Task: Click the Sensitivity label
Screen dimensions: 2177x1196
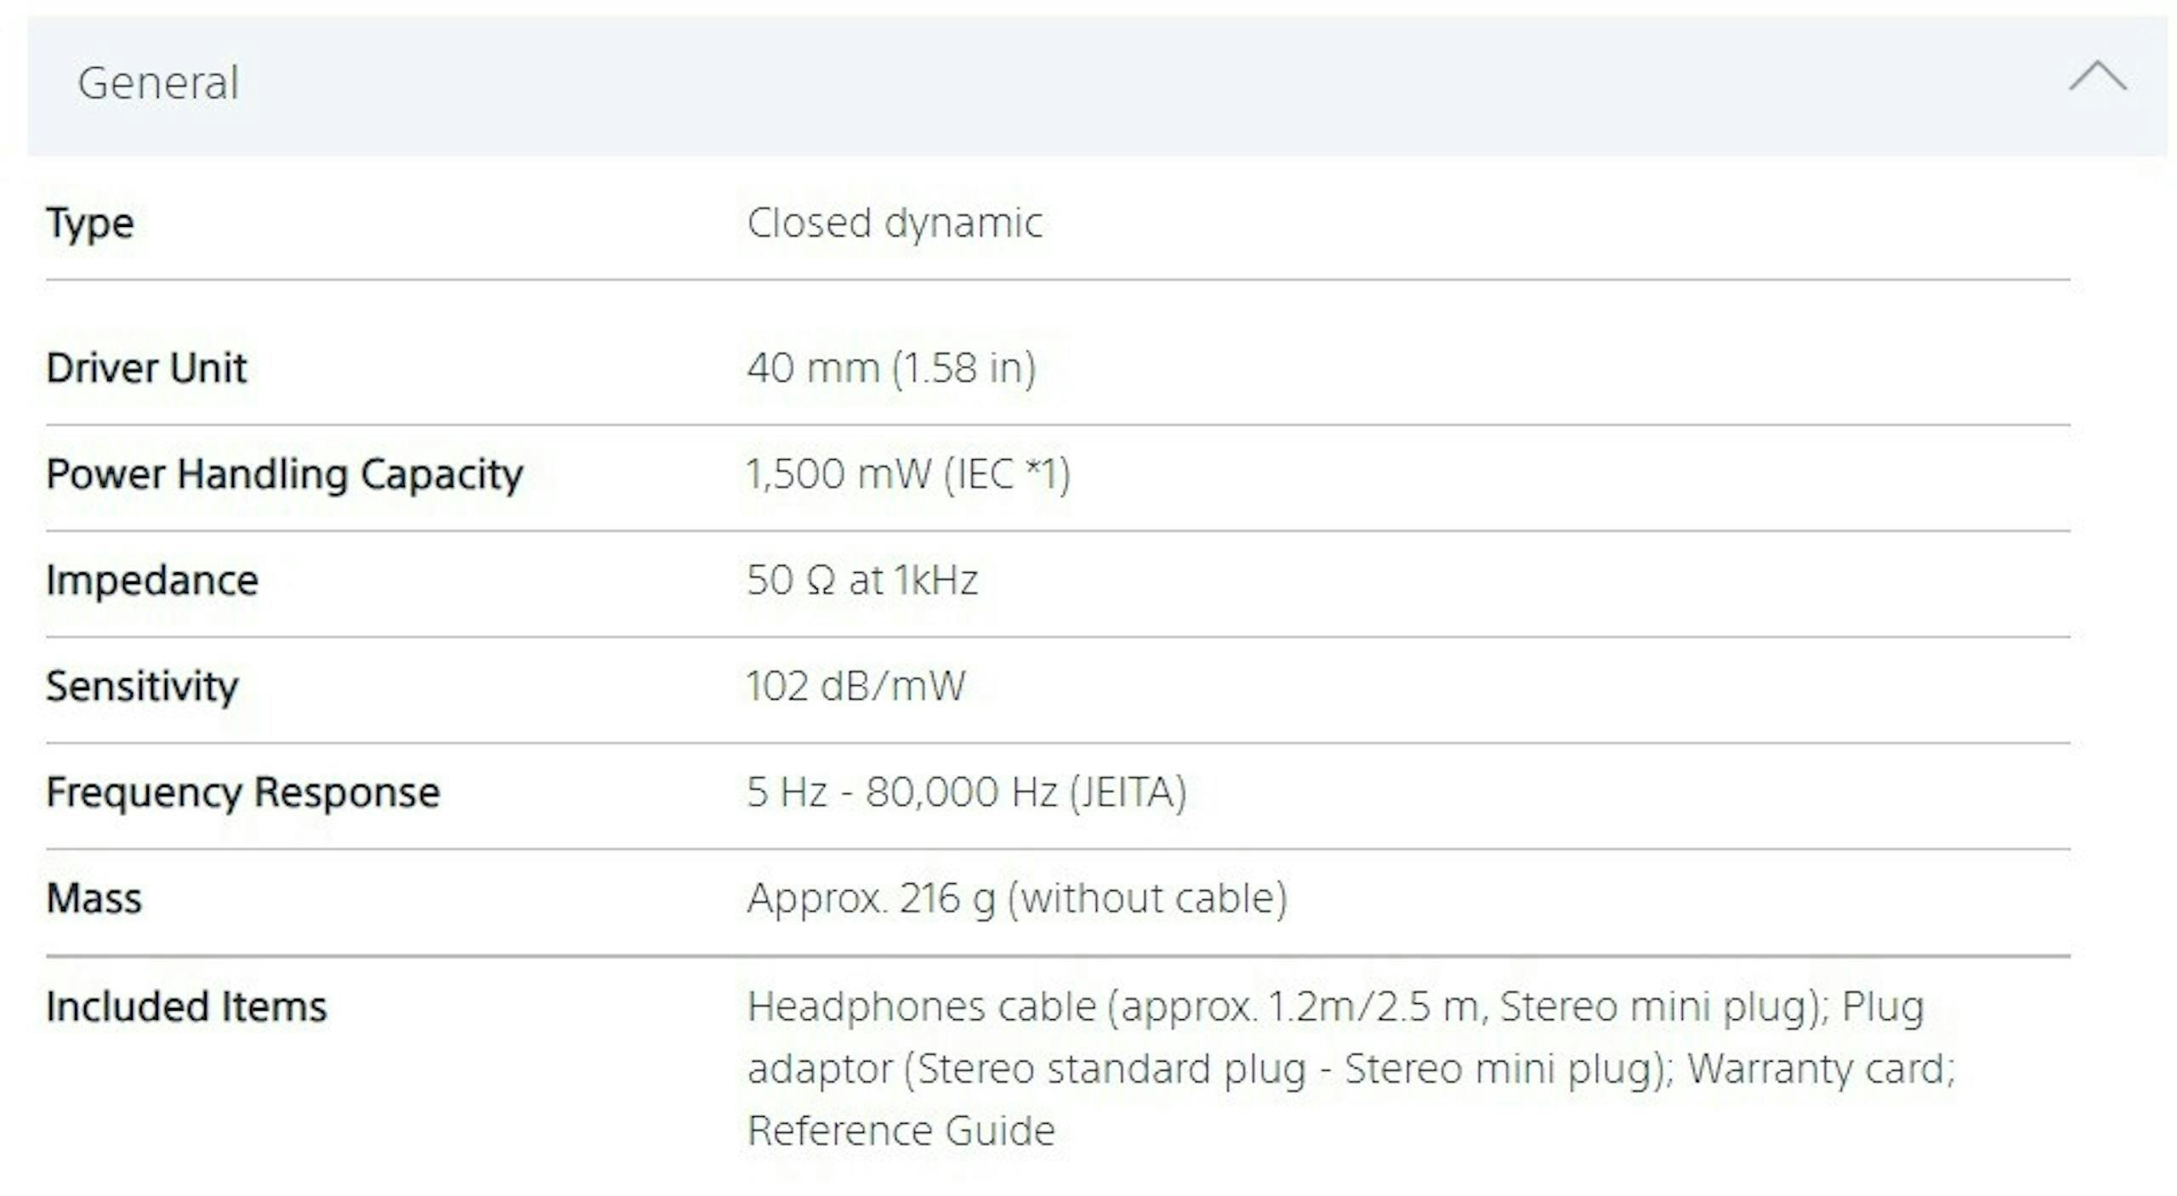Action: (142, 686)
